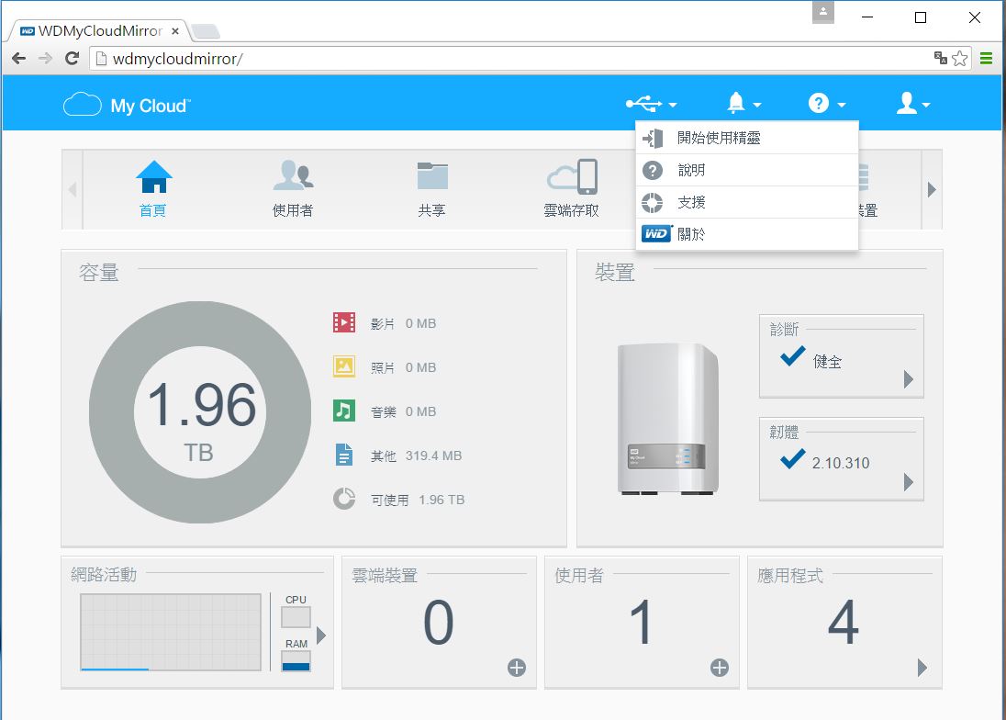Expand the 網路活動 network activity arrow
The width and height of the screenshot is (1006, 720).
pos(321,636)
